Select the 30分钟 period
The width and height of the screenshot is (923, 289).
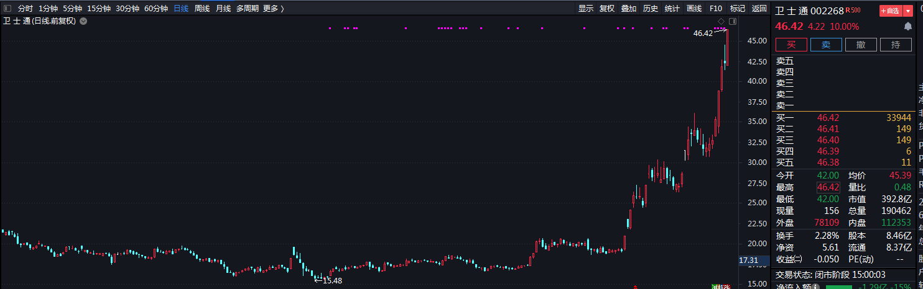[x=128, y=9]
